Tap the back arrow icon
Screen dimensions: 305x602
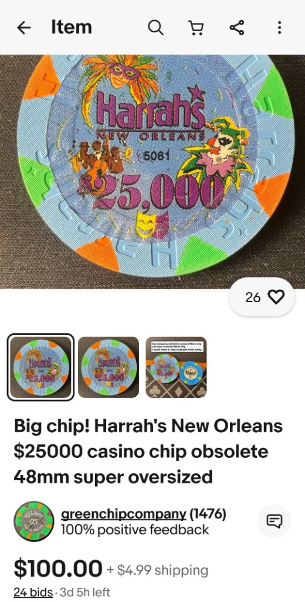click(24, 28)
